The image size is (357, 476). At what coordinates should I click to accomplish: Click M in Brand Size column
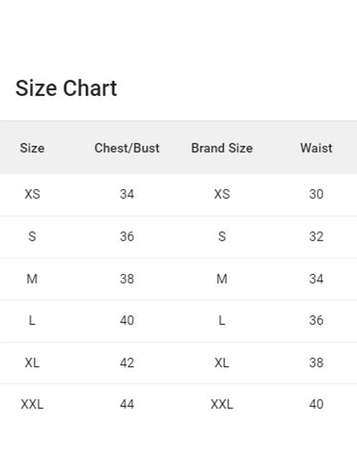click(222, 279)
